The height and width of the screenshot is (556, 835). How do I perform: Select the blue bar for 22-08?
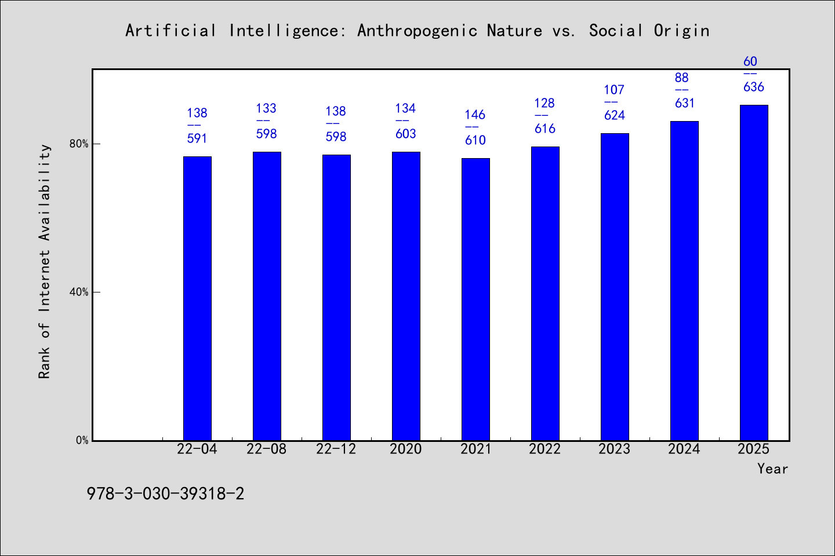[x=267, y=296]
